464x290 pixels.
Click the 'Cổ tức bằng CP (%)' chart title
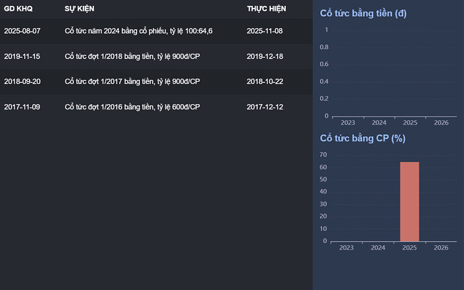362,138
